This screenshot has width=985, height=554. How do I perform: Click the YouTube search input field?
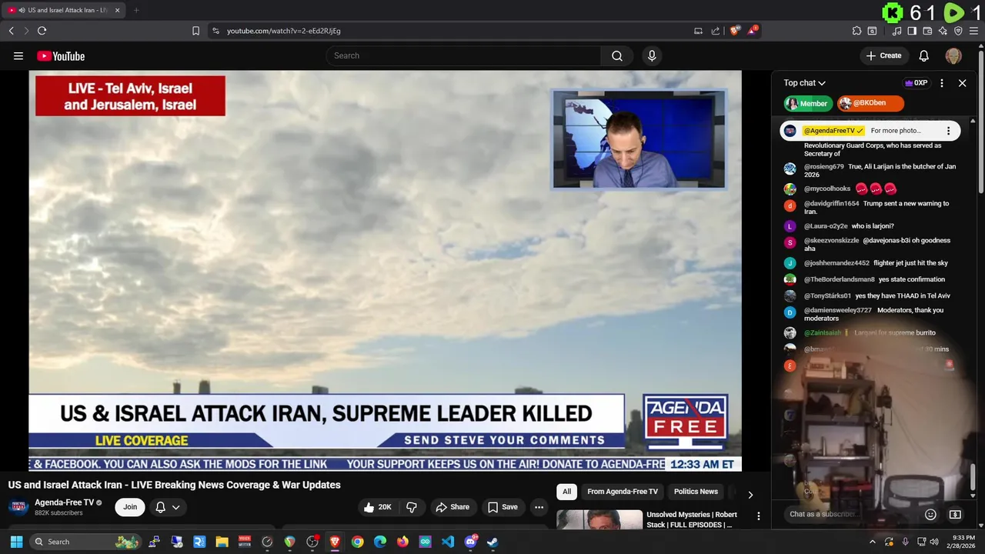point(464,55)
